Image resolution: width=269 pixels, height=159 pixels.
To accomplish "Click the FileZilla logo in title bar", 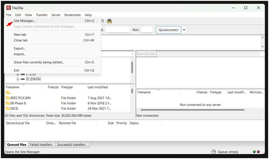I will 9,8.
